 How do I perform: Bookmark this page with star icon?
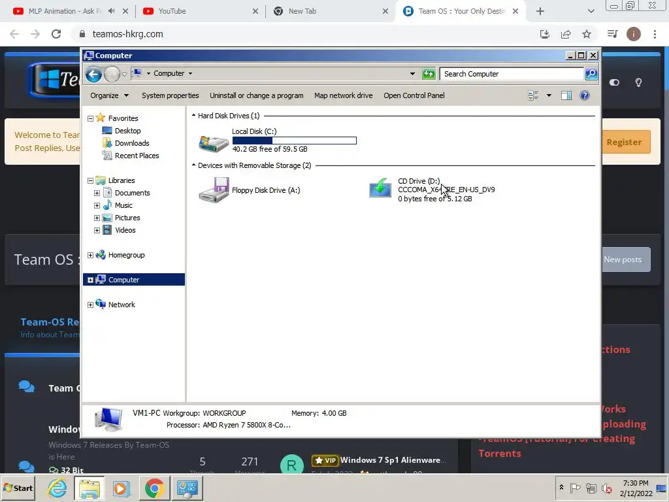pos(587,34)
